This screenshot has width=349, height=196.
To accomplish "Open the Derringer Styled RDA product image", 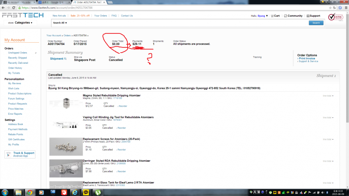I will (x=66, y=169).
